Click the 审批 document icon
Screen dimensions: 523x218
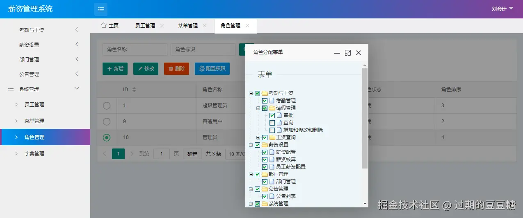[x=279, y=115]
